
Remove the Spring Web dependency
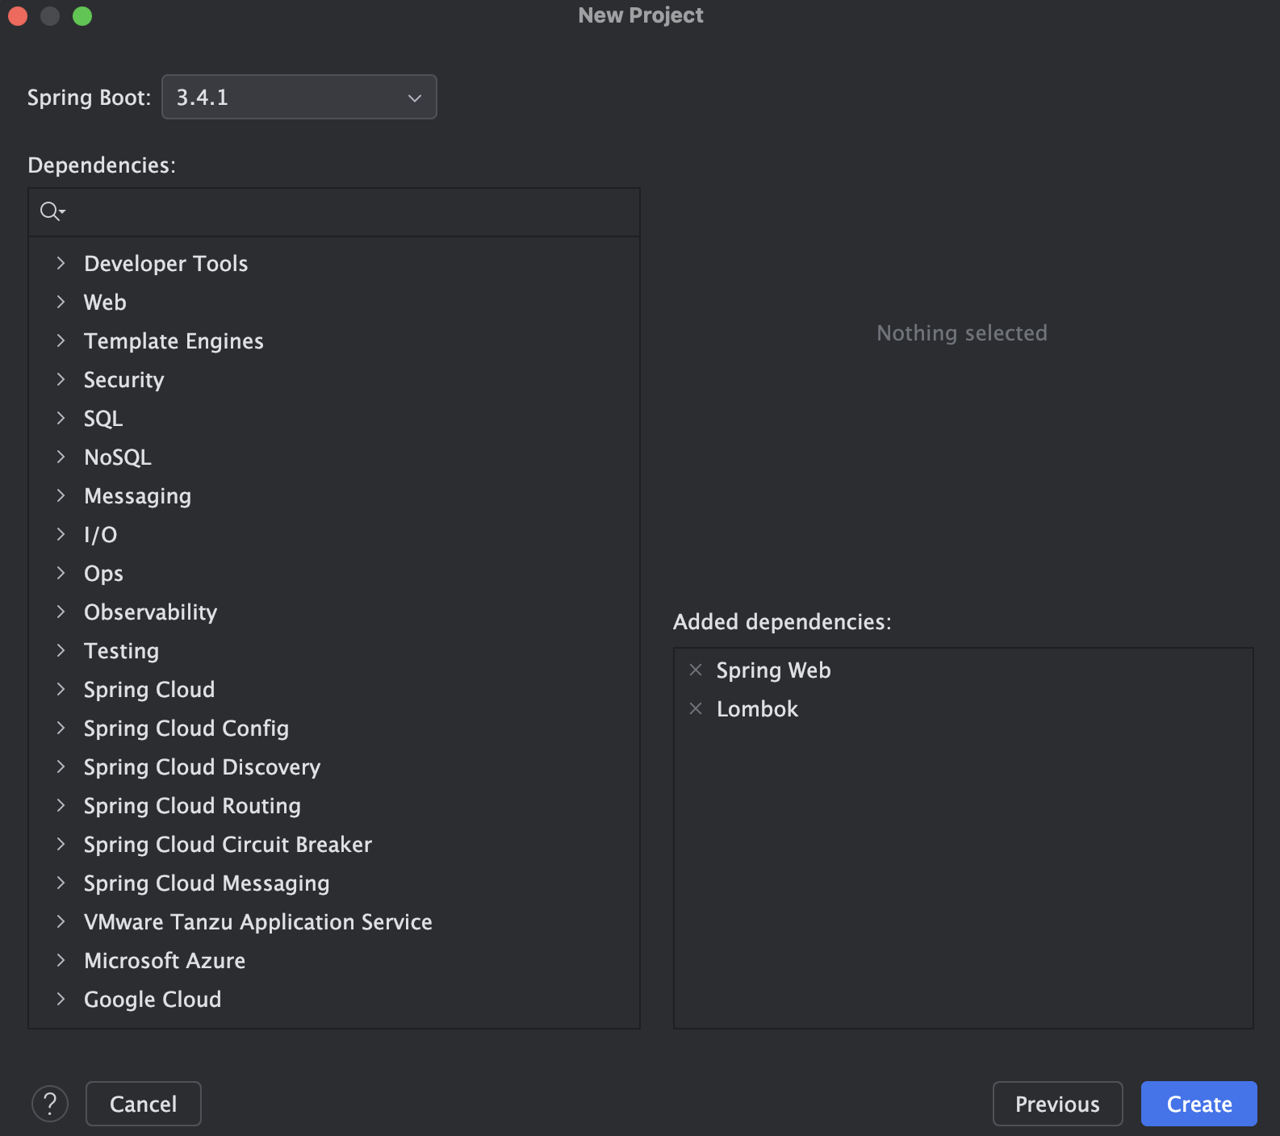[696, 670]
